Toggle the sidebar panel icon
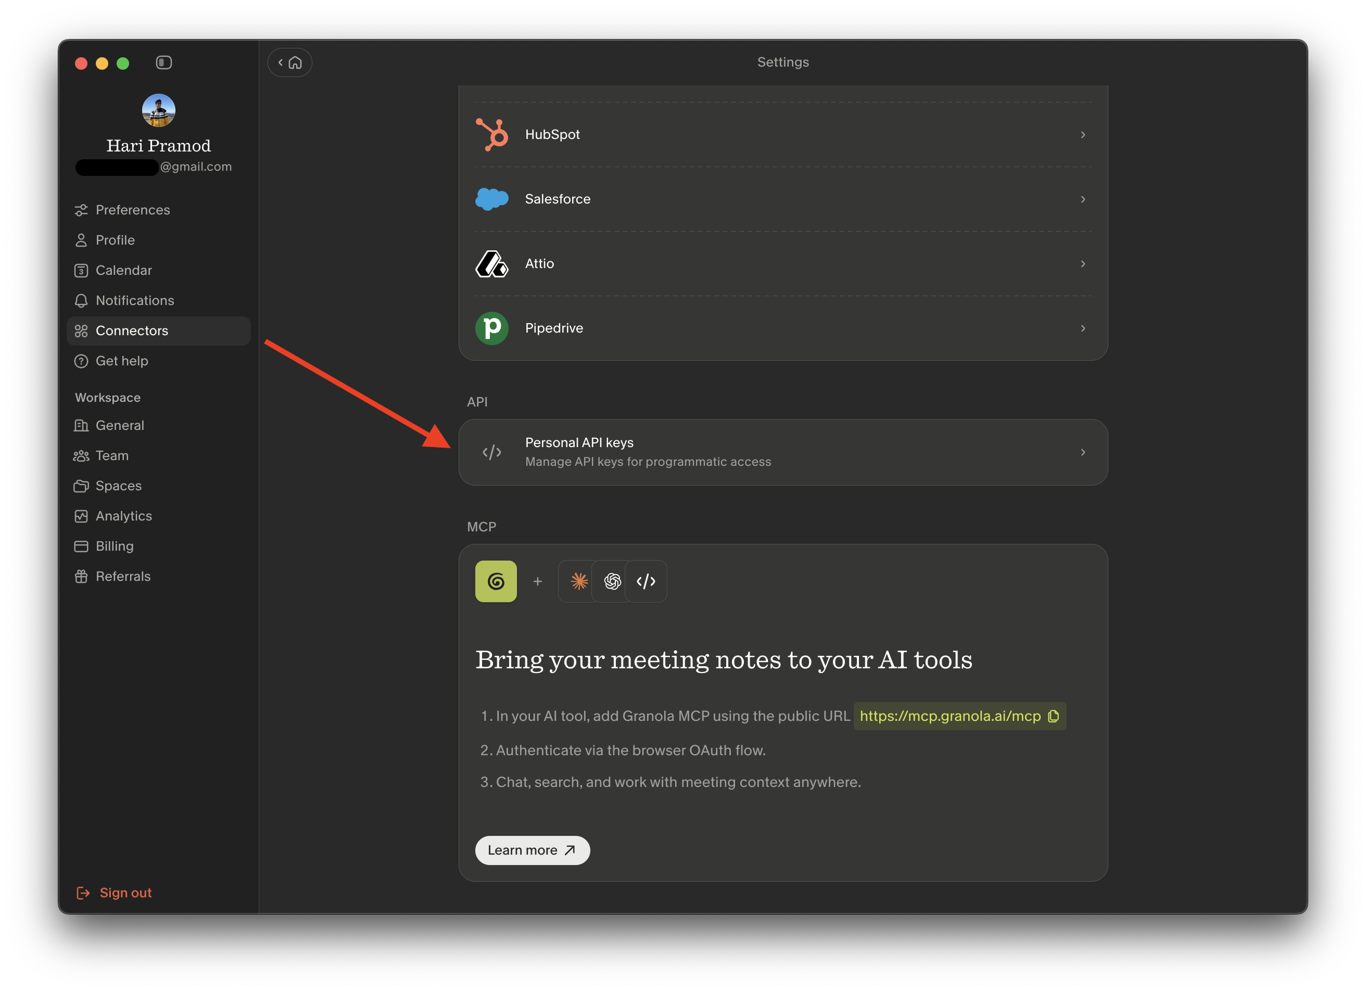The height and width of the screenshot is (991, 1366). click(x=164, y=62)
